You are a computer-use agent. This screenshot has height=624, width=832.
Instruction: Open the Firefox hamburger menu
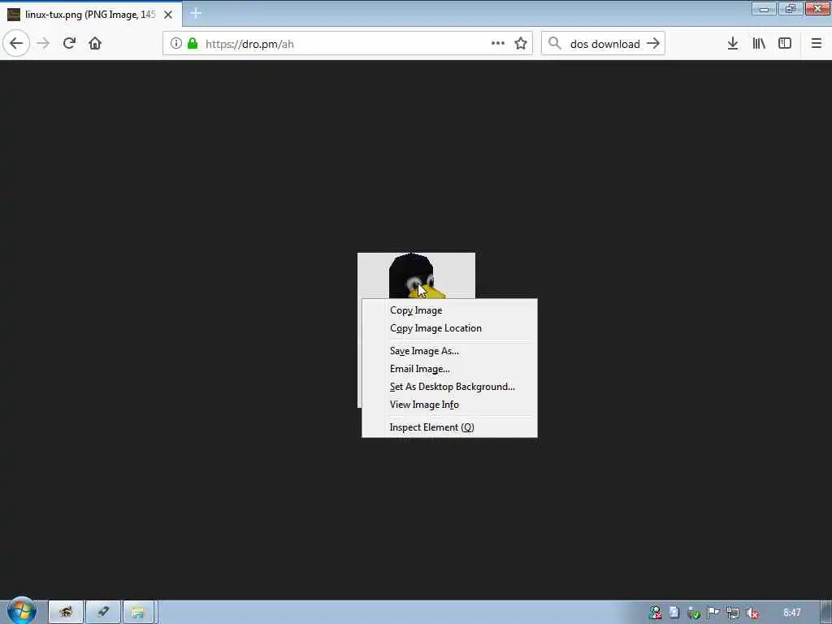[816, 44]
